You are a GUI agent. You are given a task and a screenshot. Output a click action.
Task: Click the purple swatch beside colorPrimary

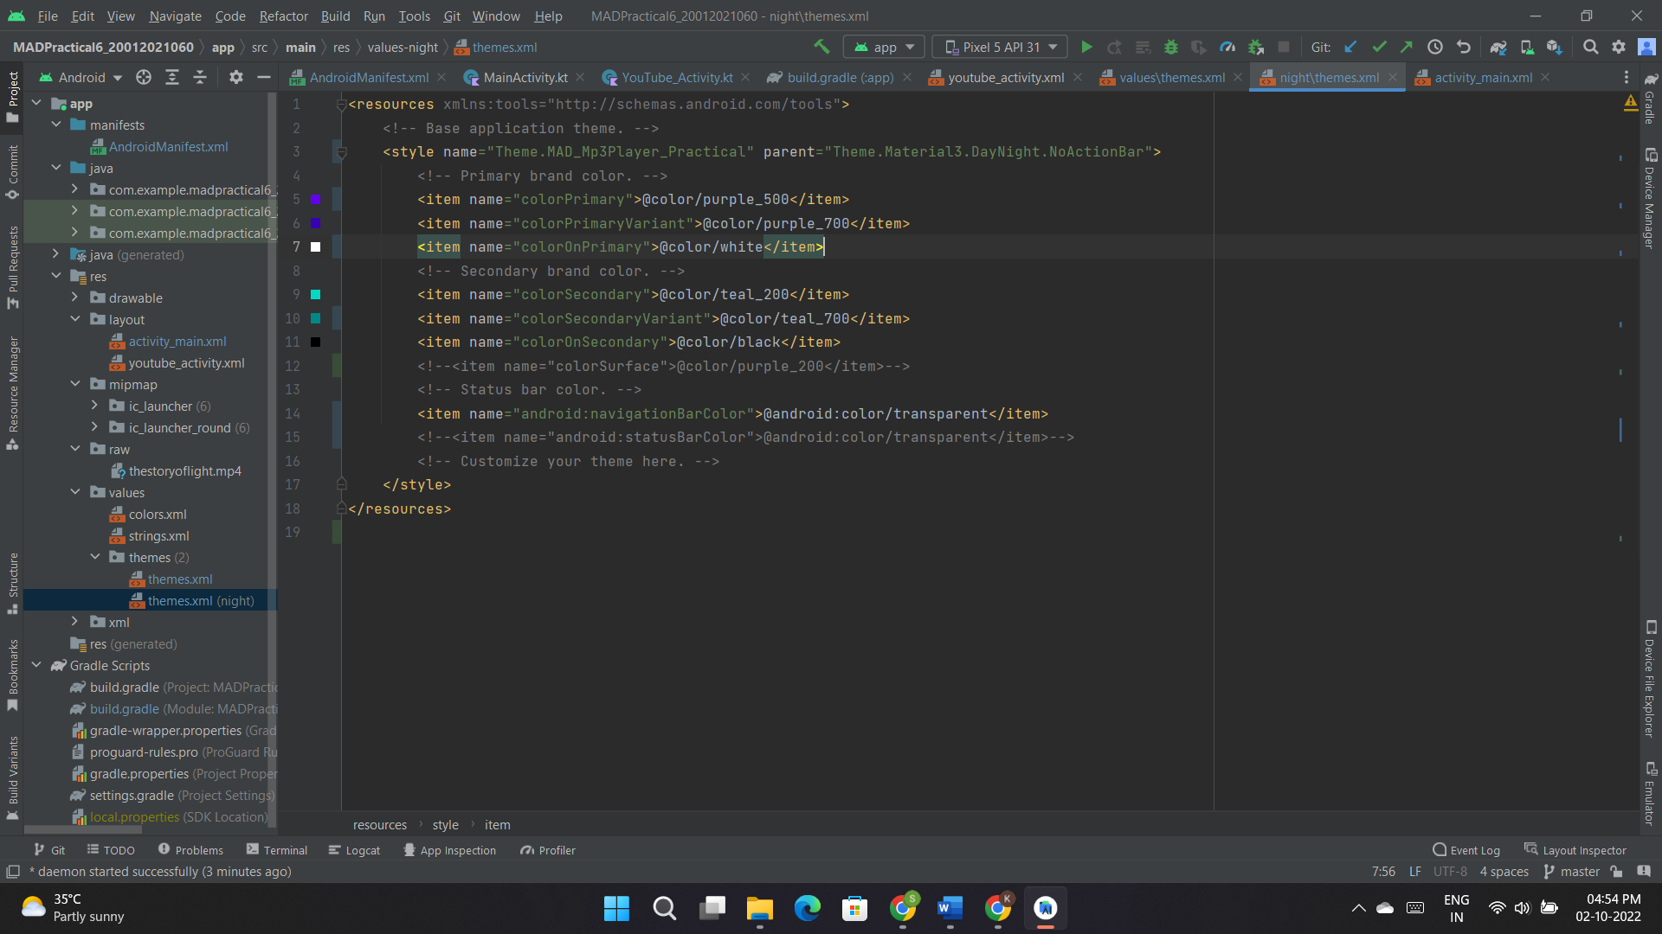tap(315, 199)
